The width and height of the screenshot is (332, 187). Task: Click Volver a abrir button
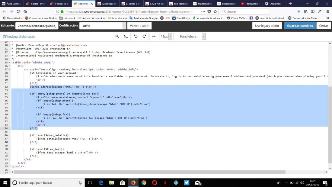click(139, 26)
